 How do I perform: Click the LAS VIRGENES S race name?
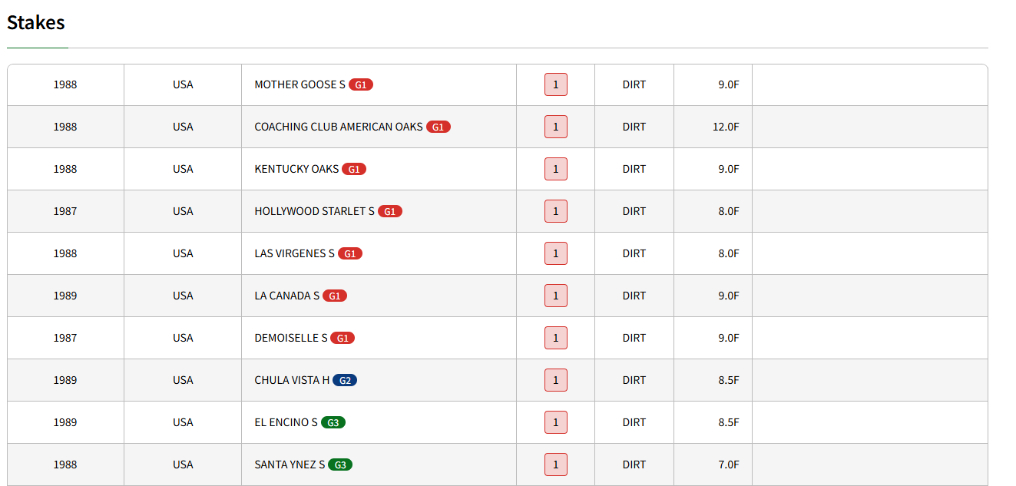tap(295, 253)
